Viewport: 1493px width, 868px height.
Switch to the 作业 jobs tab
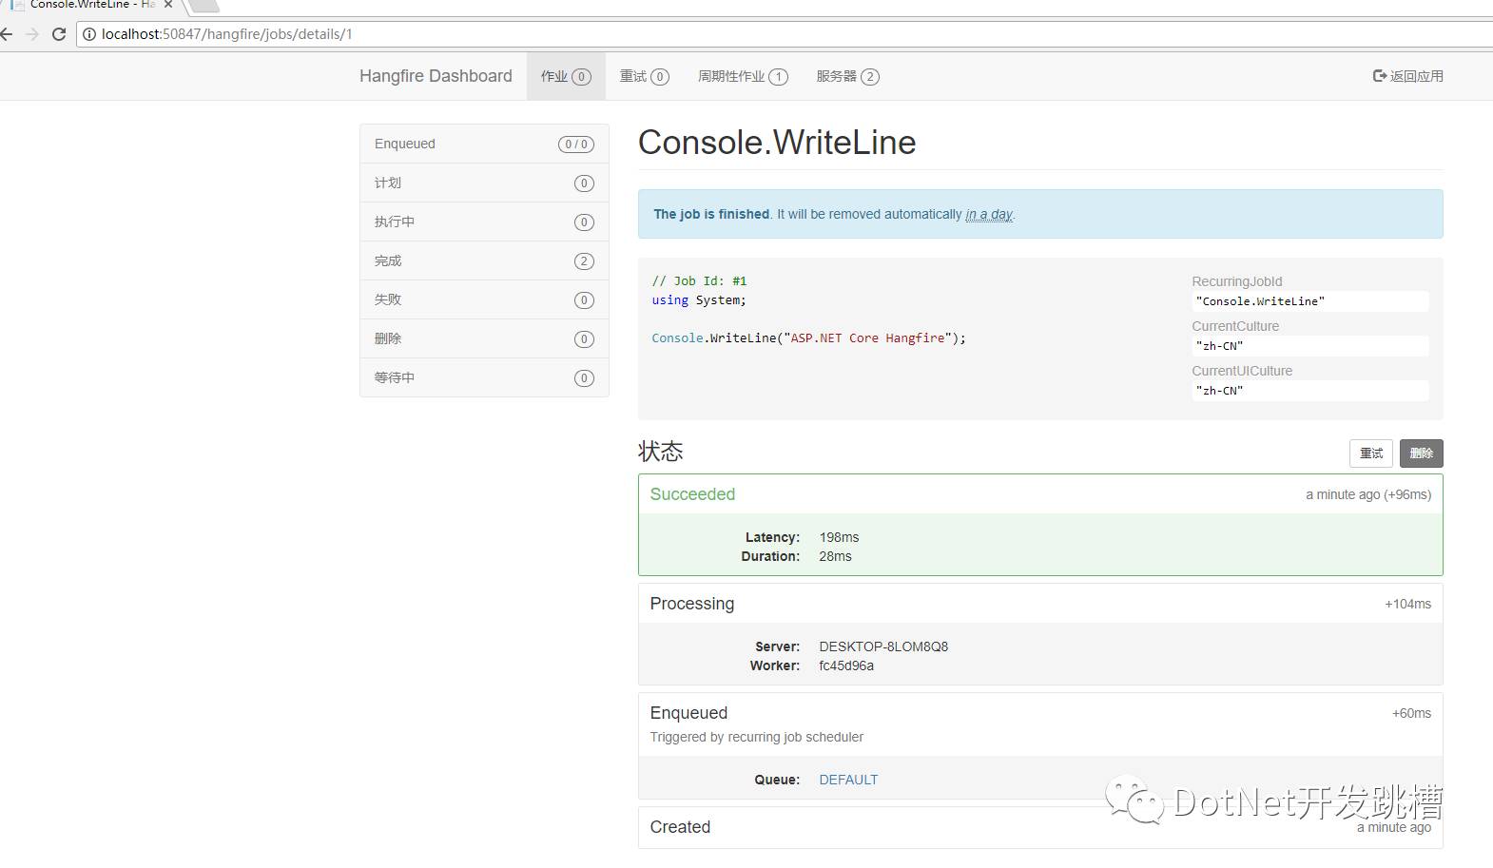[566, 76]
